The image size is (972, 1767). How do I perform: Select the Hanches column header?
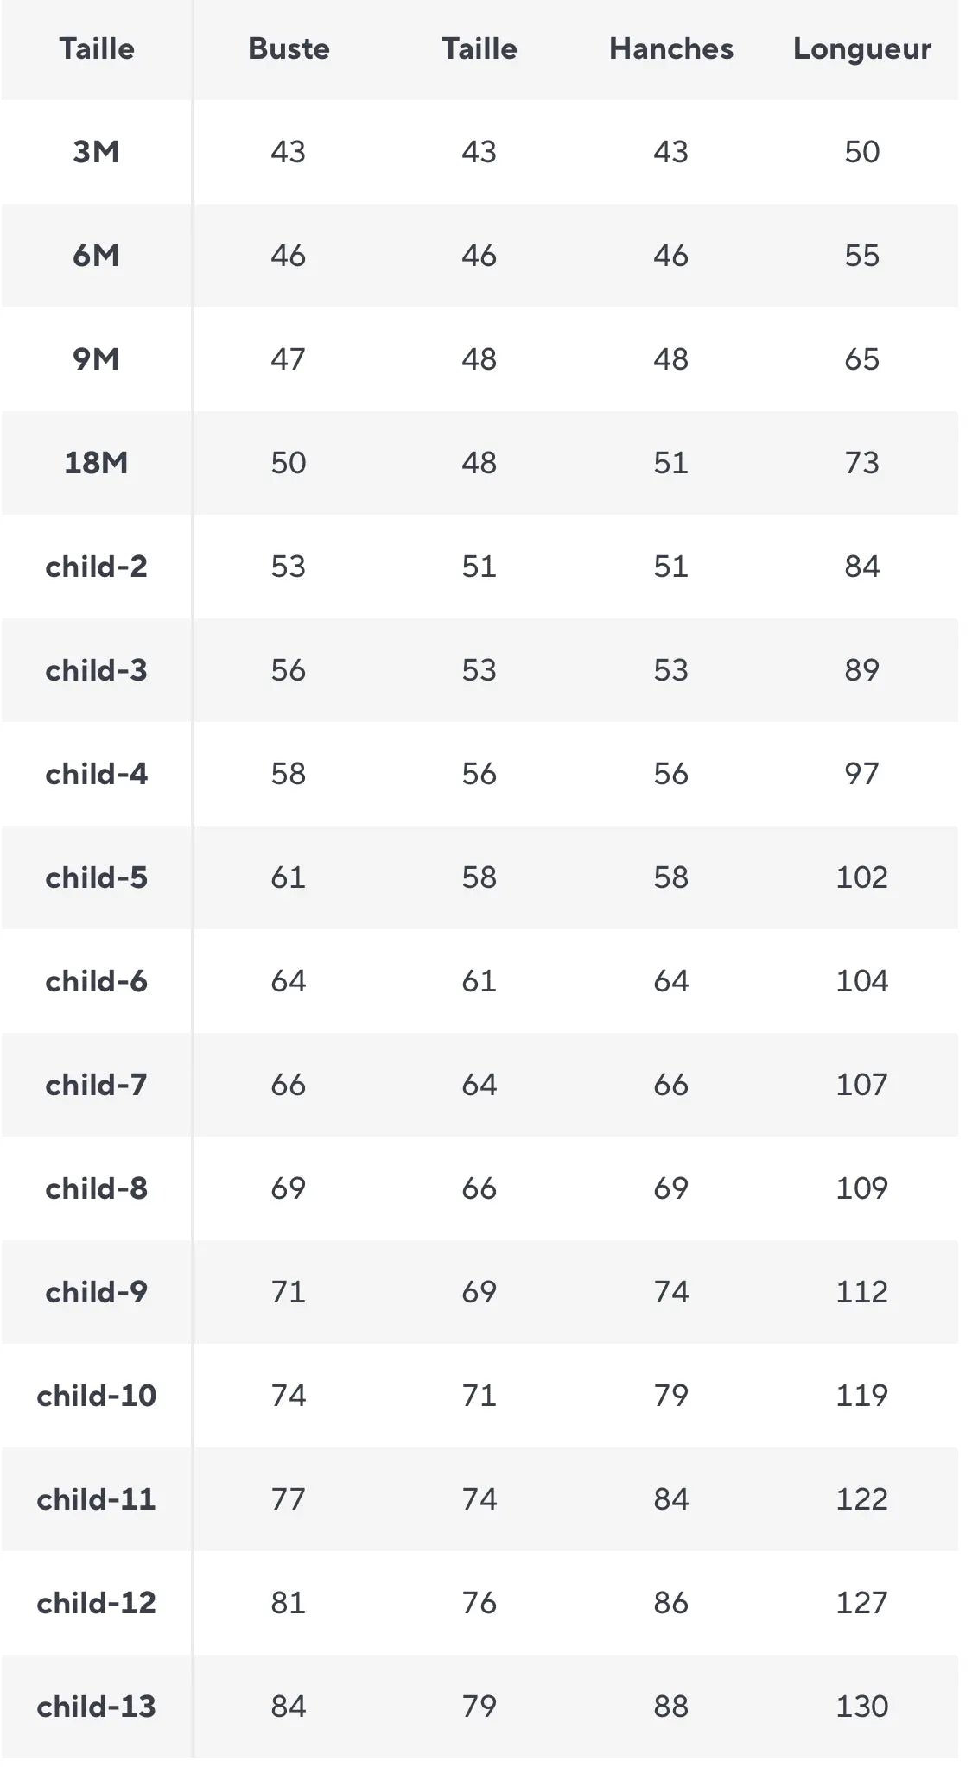point(671,48)
